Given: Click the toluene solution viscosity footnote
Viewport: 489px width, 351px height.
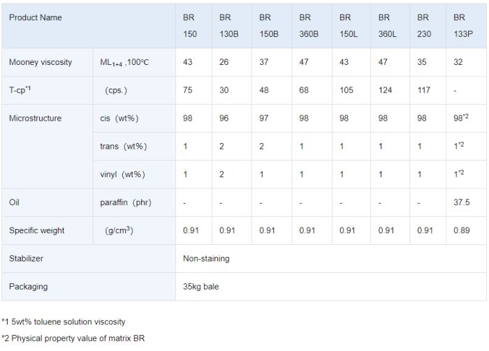Looking at the screenshot, I should pos(64,322).
